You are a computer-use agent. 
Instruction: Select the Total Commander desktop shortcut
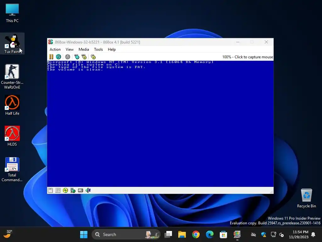coord(12,169)
